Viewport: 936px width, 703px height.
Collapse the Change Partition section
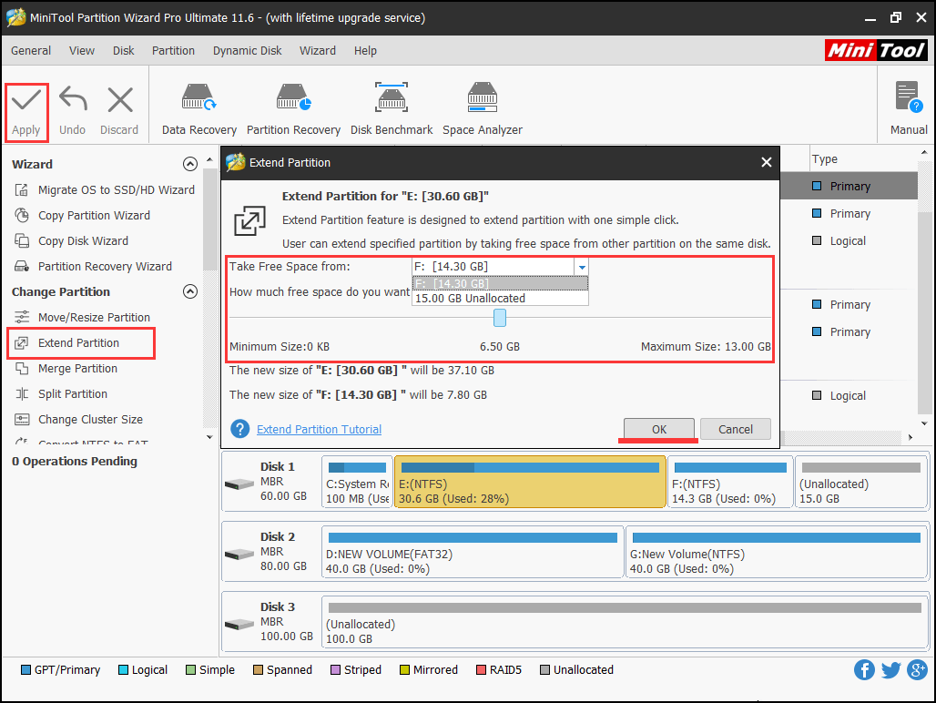[189, 291]
